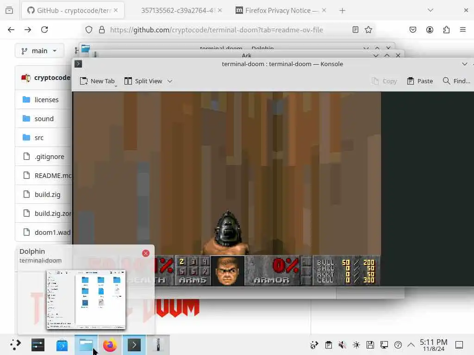Expand the Split View dropdown arrow
Viewport: 474px width, 355px height.
[x=170, y=81]
